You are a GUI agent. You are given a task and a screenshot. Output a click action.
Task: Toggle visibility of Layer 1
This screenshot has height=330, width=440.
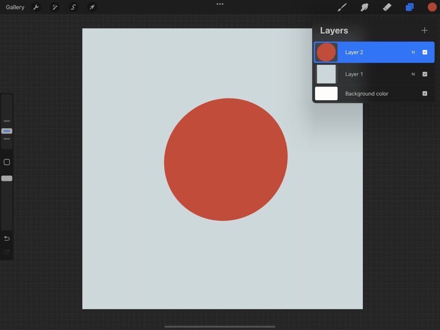coord(425,74)
